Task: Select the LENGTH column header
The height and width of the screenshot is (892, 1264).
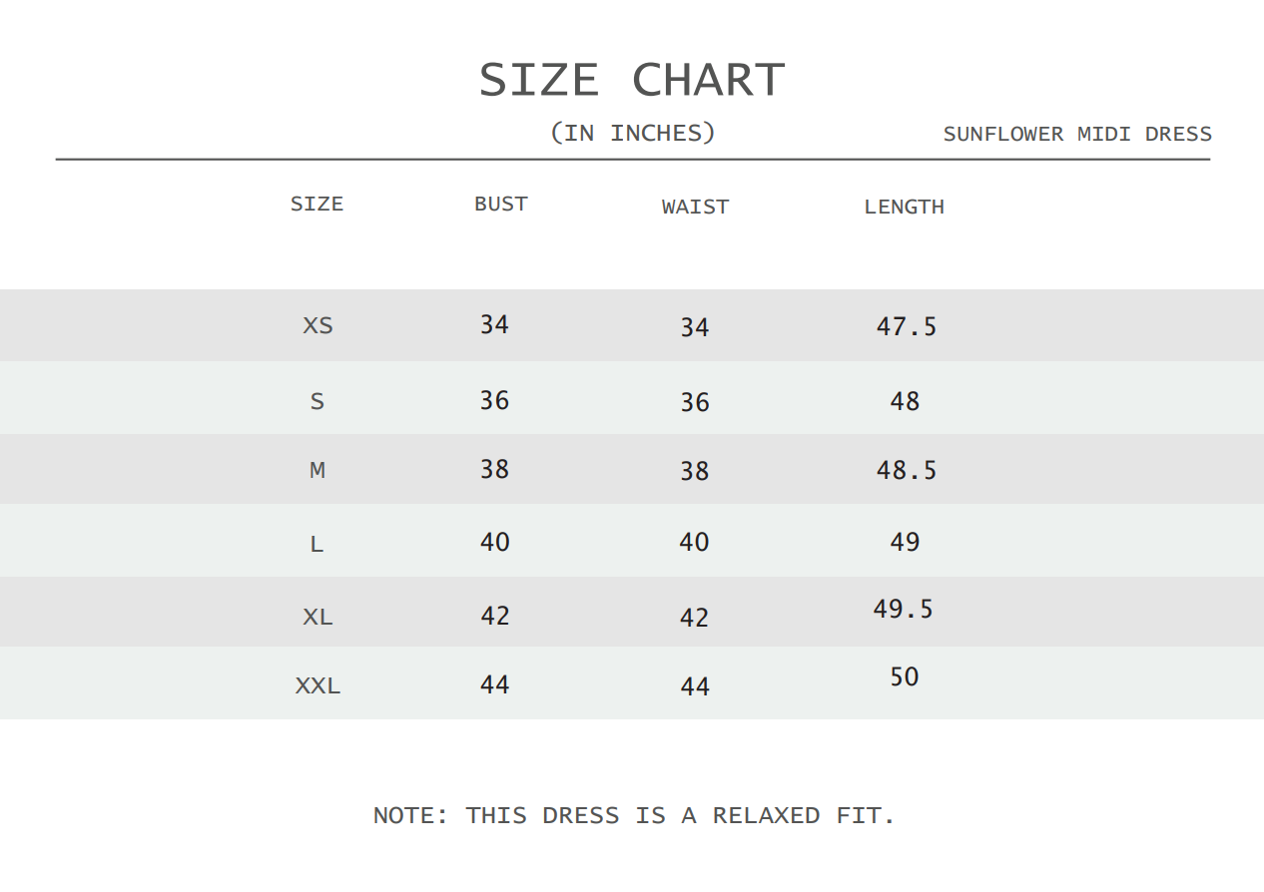Action: click(x=904, y=207)
